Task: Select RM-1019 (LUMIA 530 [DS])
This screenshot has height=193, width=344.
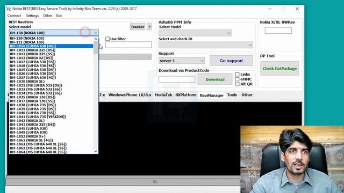Action: point(51,70)
